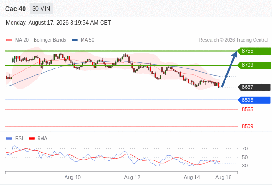Image resolution: width=272 pixels, height=185 pixels.
Task: Click the Cac 40 title
Action: [15, 9]
